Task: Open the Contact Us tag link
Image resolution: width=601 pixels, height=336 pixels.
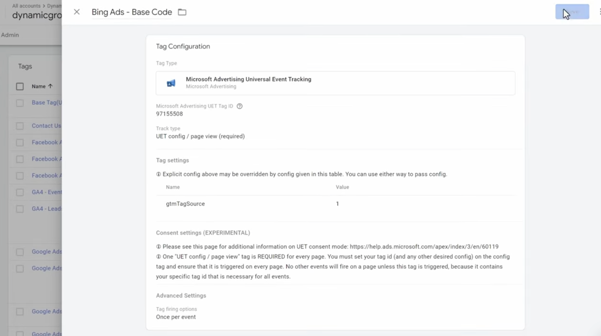Action: click(x=46, y=126)
